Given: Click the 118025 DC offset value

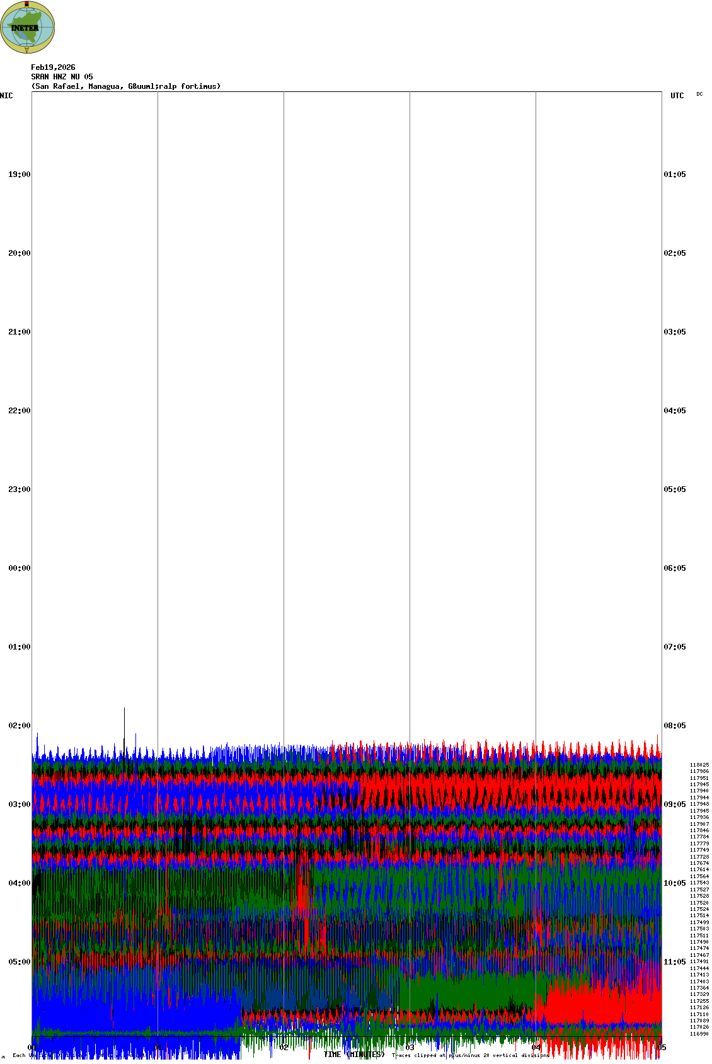Looking at the screenshot, I should coord(699,765).
